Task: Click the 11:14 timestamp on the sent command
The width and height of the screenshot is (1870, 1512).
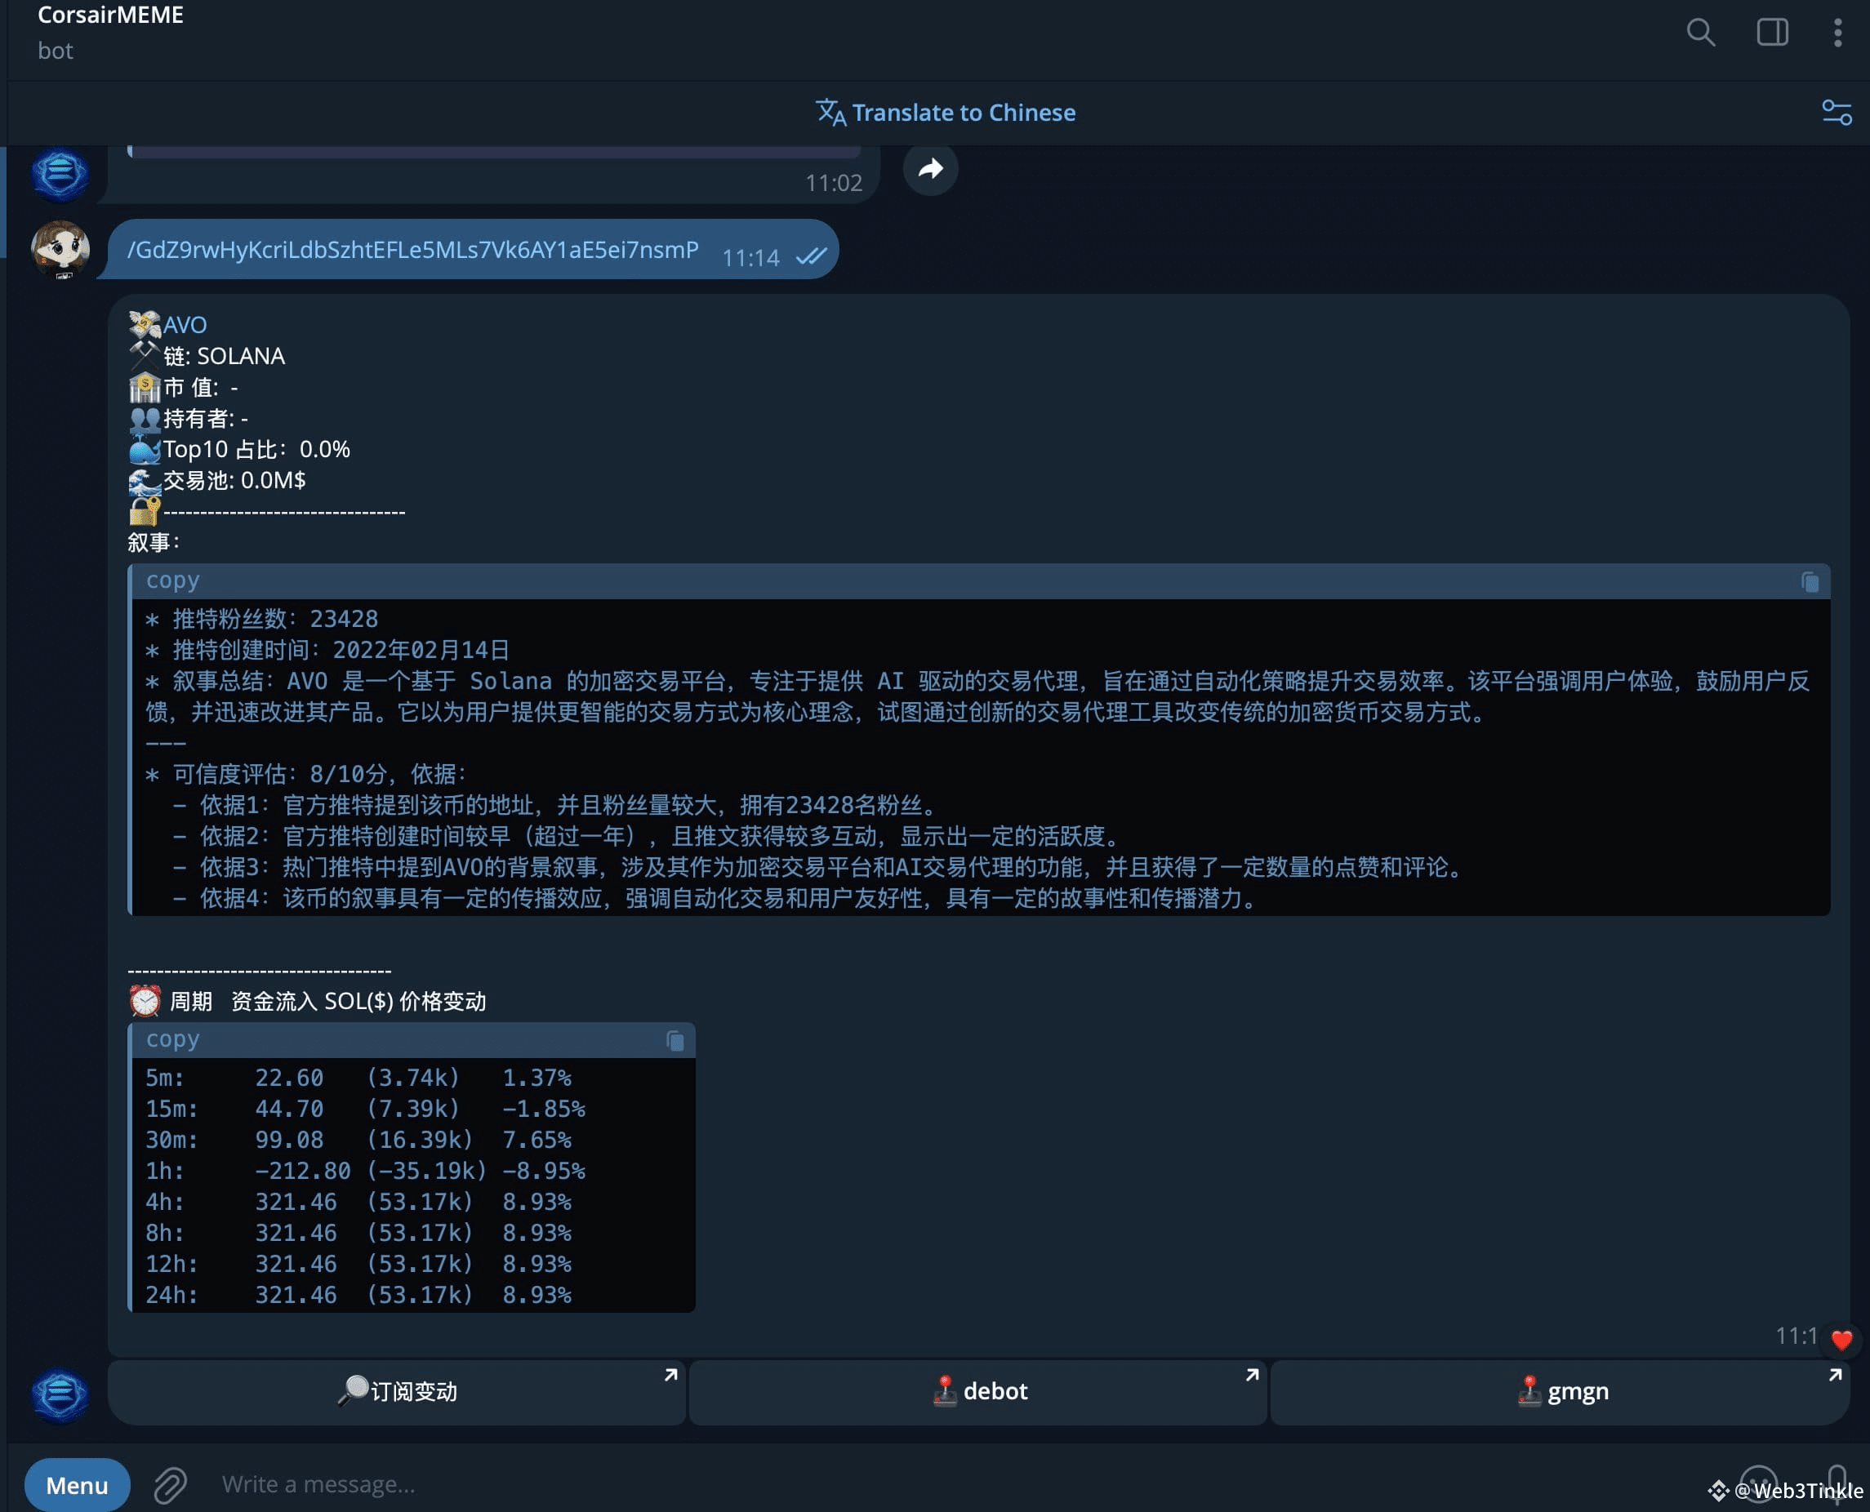Action: tap(750, 258)
